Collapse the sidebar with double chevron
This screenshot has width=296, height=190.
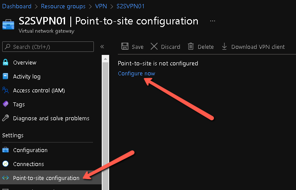click(x=102, y=47)
